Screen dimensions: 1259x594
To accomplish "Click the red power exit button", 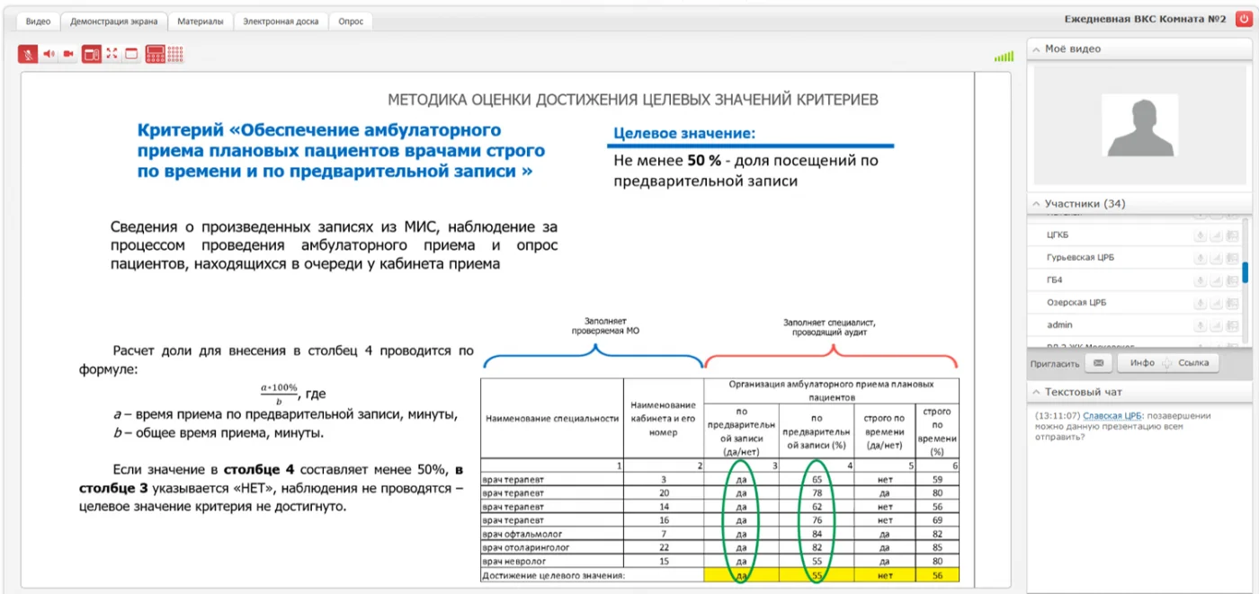I will [1244, 19].
